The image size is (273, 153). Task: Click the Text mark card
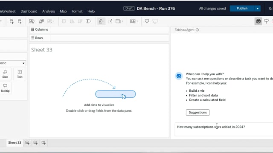pyautogui.click(x=20, y=74)
